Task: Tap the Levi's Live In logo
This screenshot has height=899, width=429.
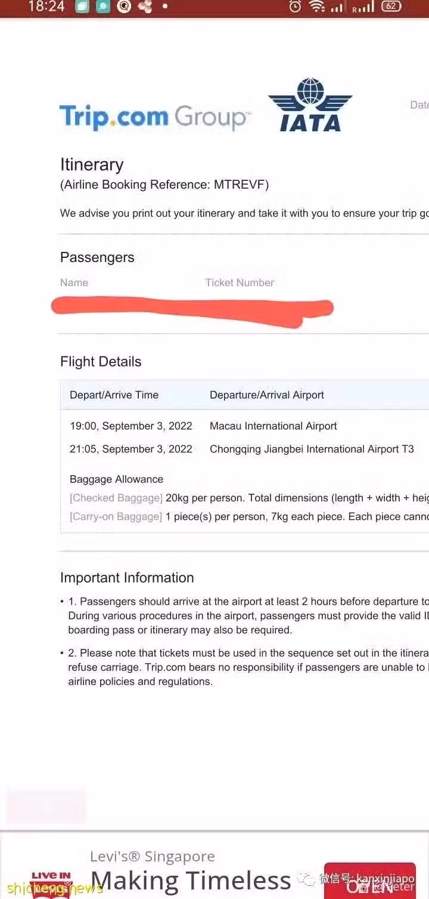Action: [x=51, y=884]
